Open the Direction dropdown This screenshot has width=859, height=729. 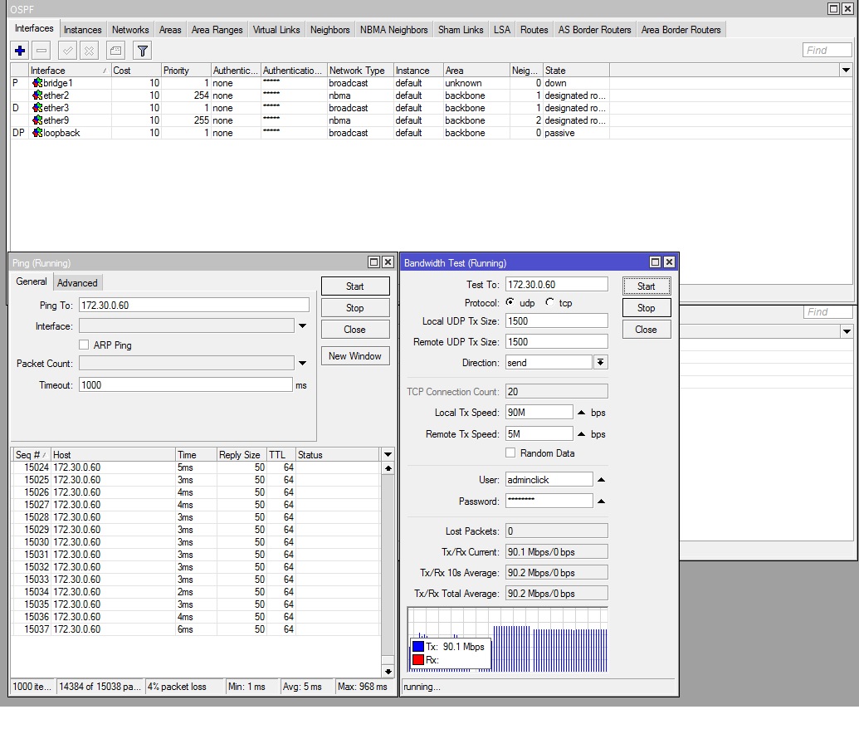[600, 363]
